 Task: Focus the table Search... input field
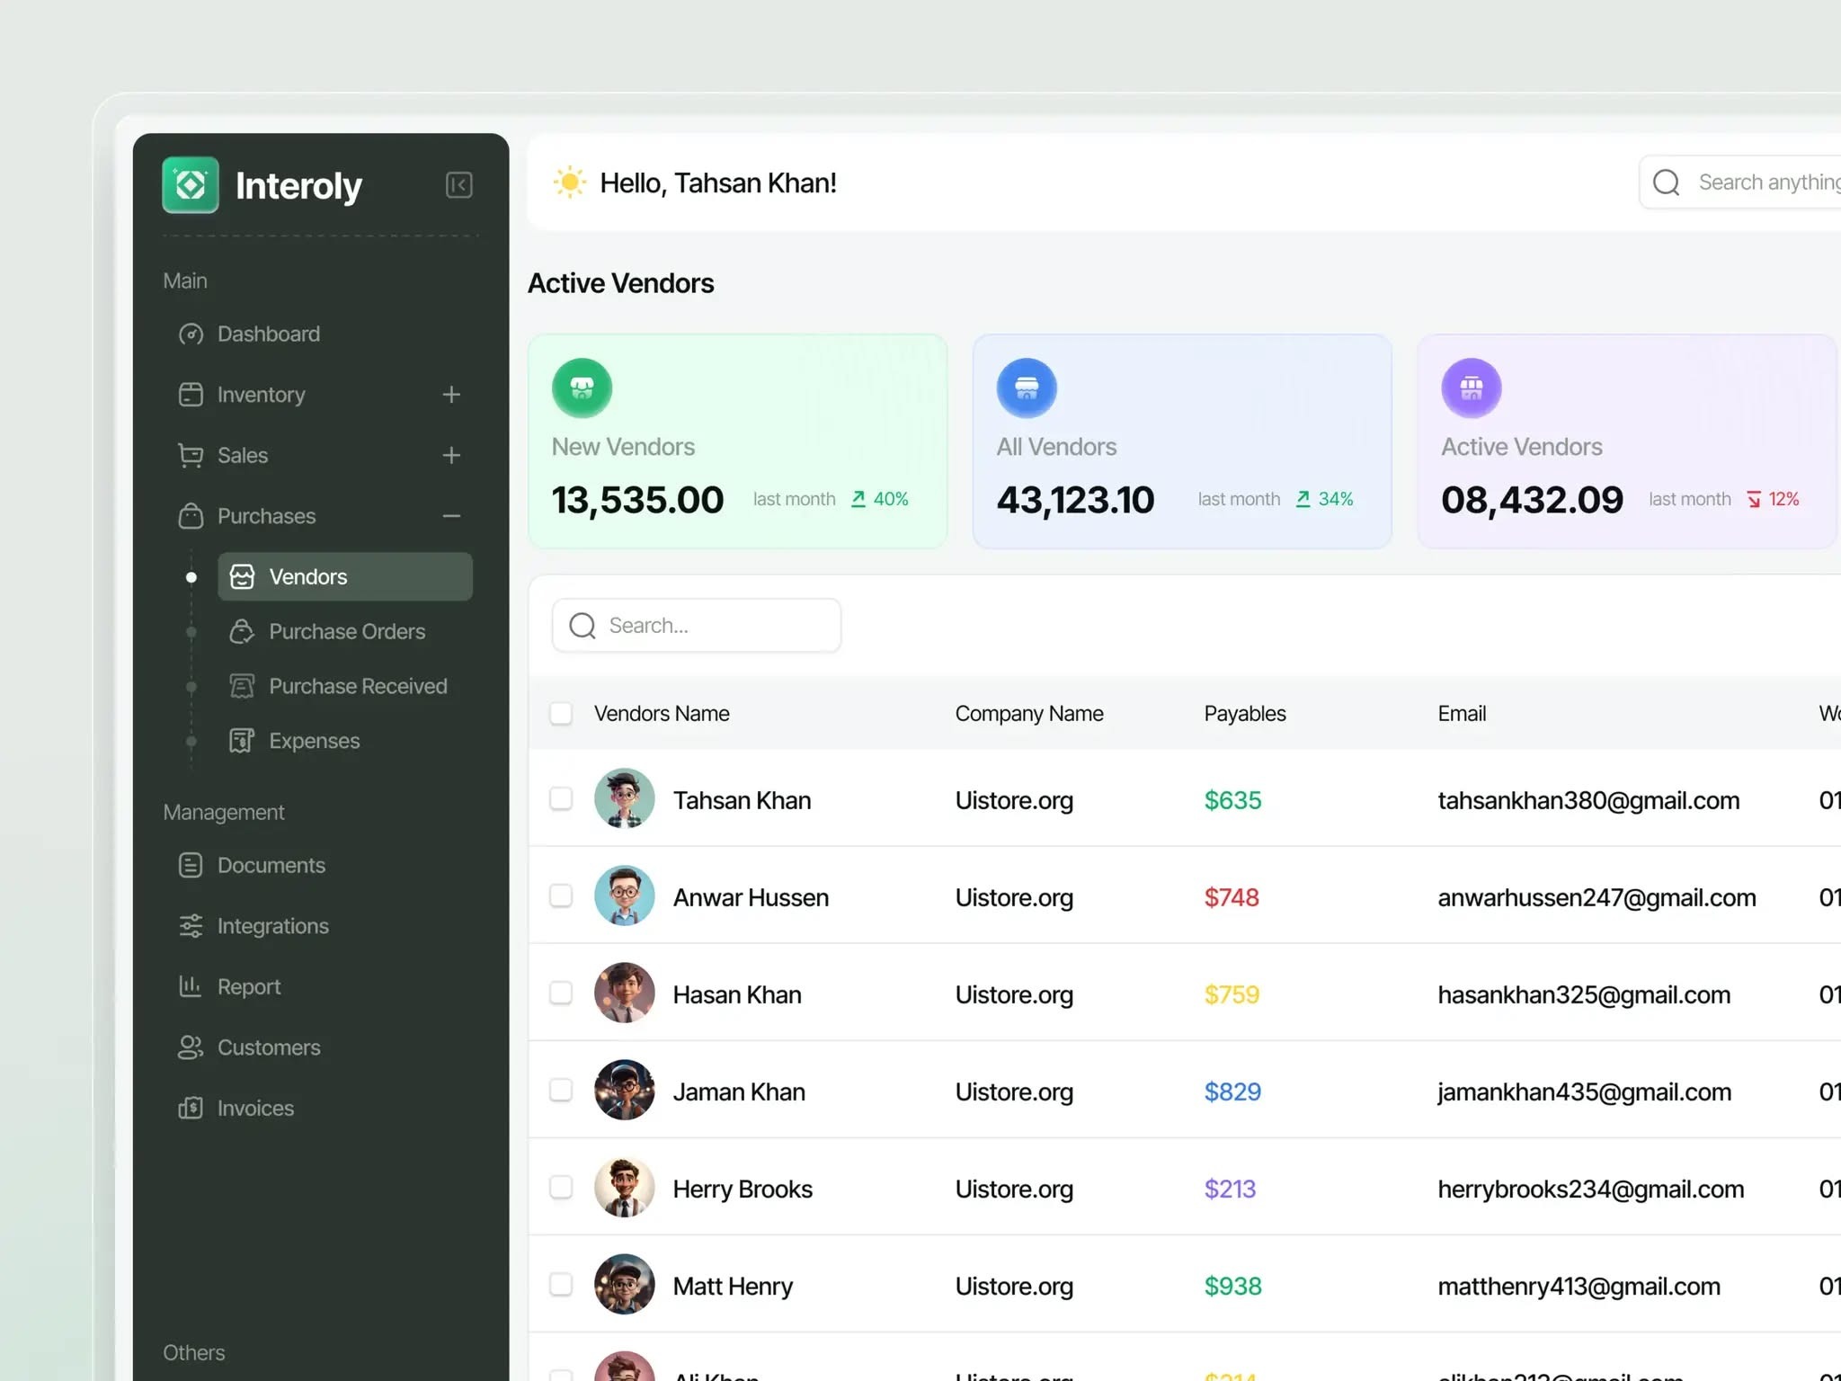(x=697, y=626)
